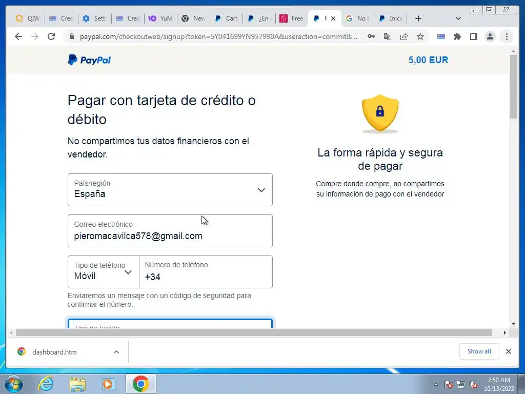Viewport: 525px width, 394px height.
Task: Go back to the previous page
Action: coord(18,36)
